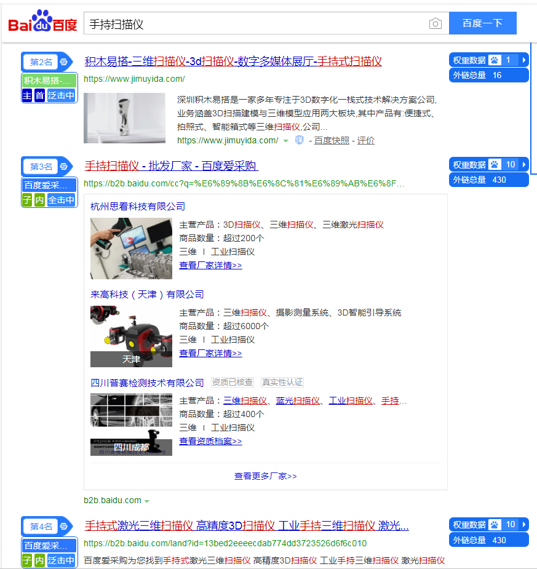Screen dimensions: 537x569
Task: Click the 首 tag under 第2名
Action: (39, 95)
